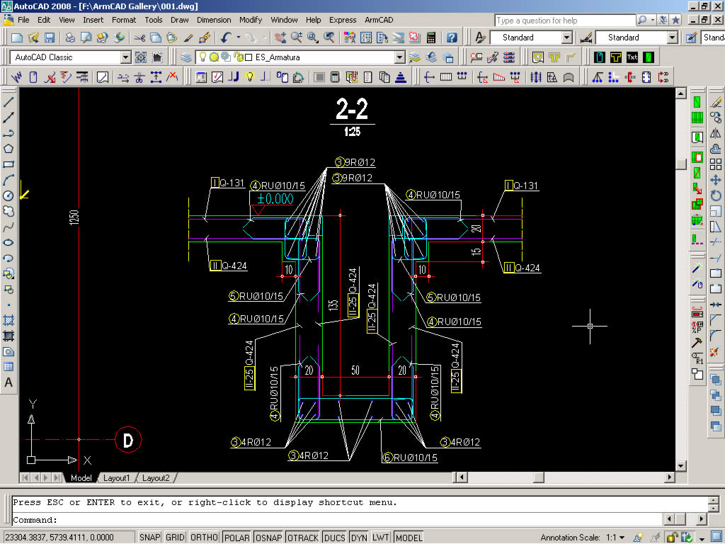Image resolution: width=725 pixels, height=544 pixels.
Task: Open the ArmCAD menu
Action: pos(379,20)
